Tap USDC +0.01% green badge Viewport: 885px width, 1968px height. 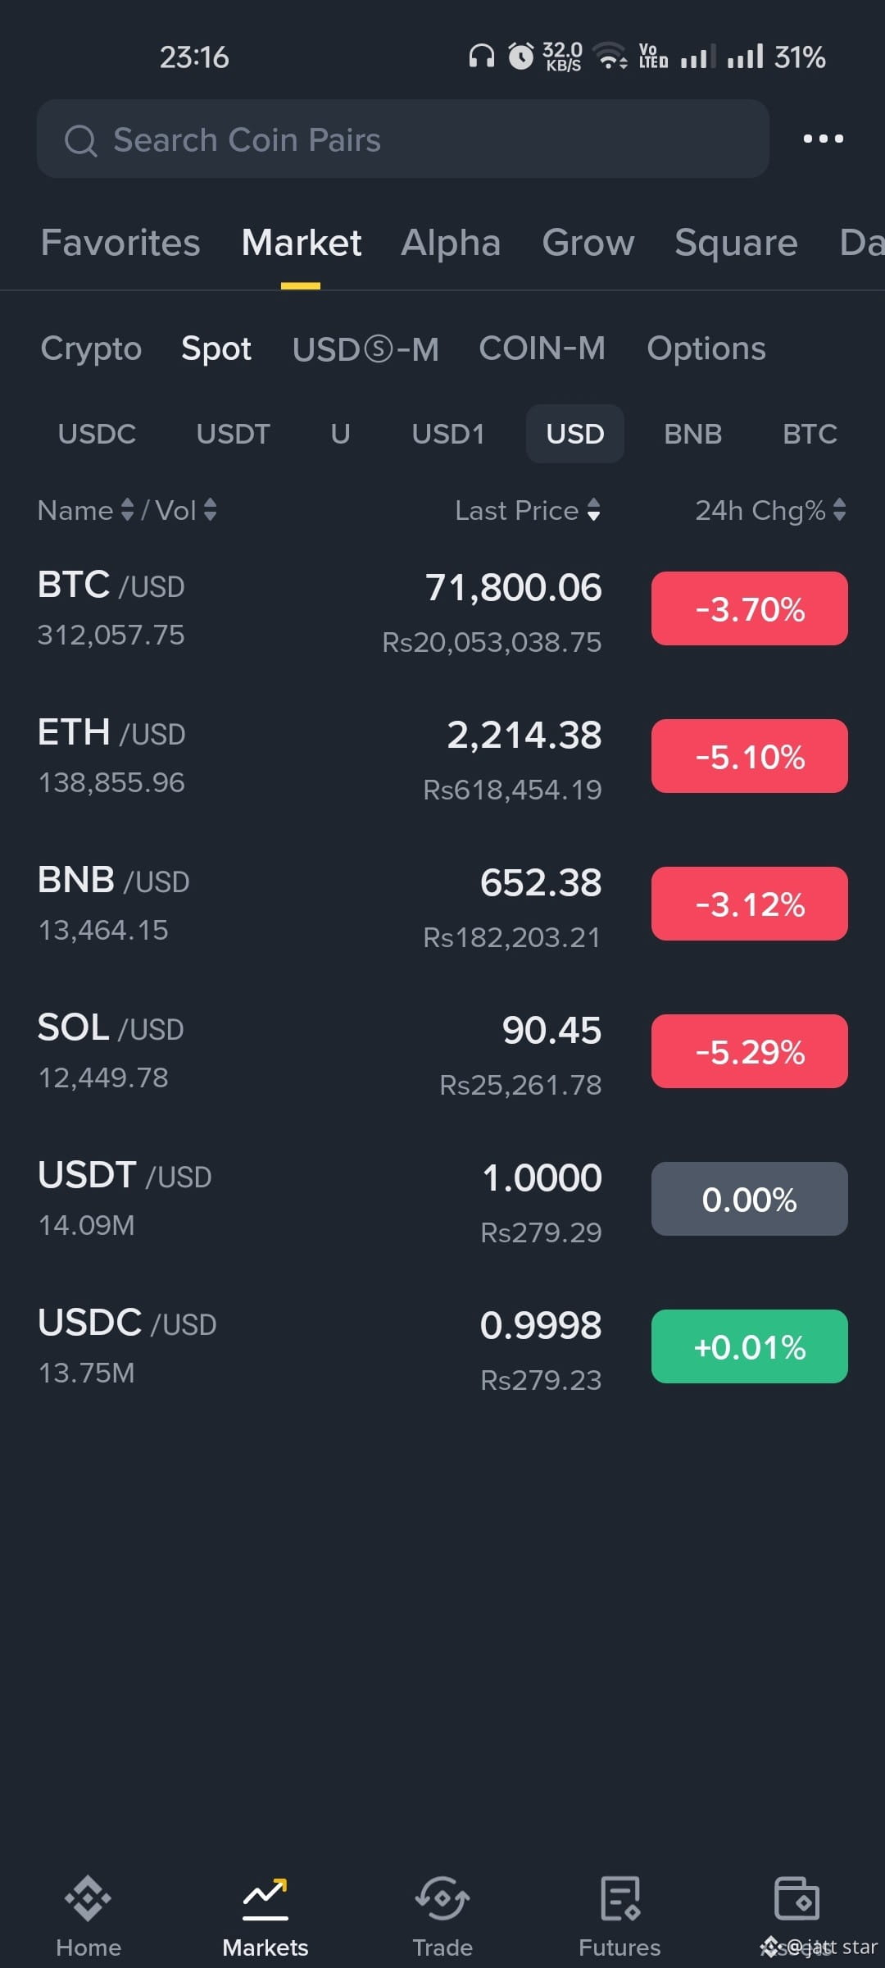pyautogui.click(x=750, y=1346)
